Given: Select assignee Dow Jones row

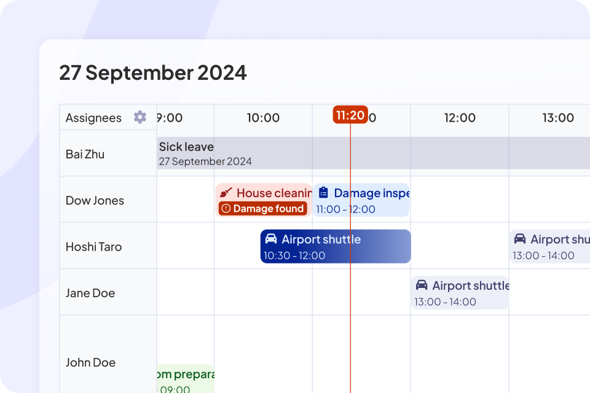Looking at the screenshot, I should point(95,201).
